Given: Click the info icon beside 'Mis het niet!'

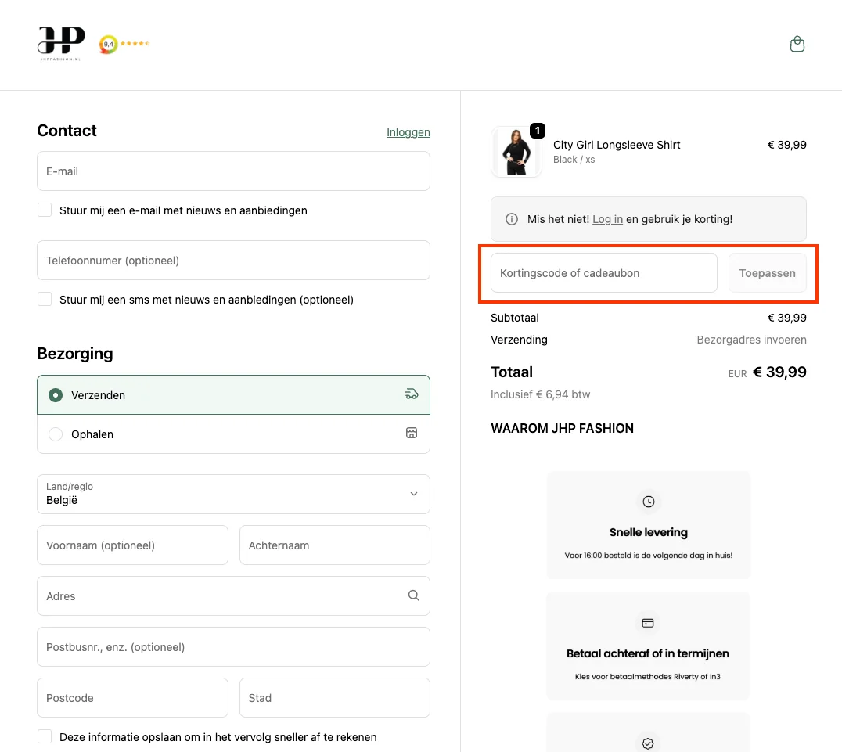Looking at the screenshot, I should coord(512,219).
